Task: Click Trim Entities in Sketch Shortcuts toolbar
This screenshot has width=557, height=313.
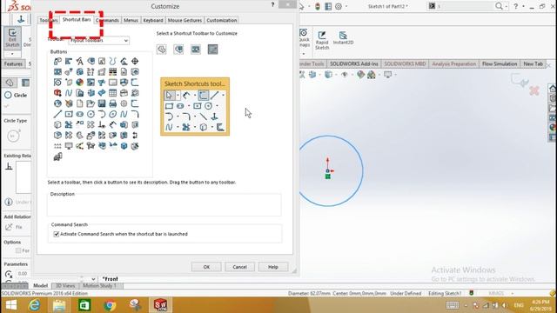Action: point(185,127)
